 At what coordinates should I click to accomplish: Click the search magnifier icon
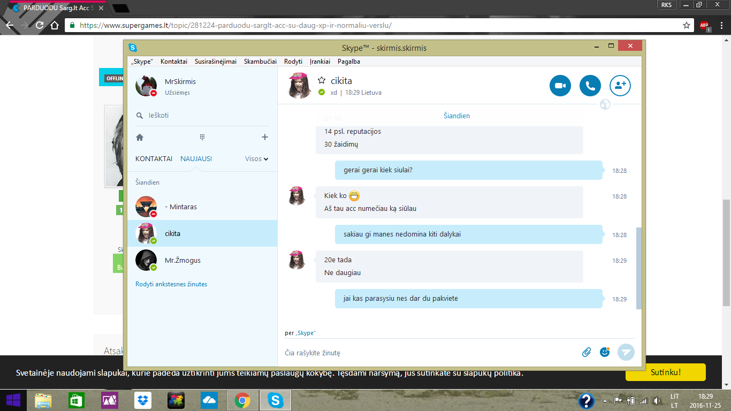pyautogui.click(x=140, y=116)
